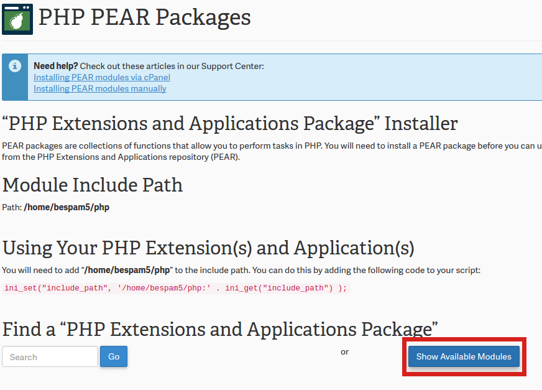Click the 'PHP PEAR Packages' page title
The height and width of the screenshot is (390, 542).
[x=144, y=17]
